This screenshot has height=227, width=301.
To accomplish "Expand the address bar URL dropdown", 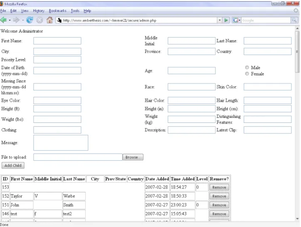I will pyautogui.click(x=220, y=20).
